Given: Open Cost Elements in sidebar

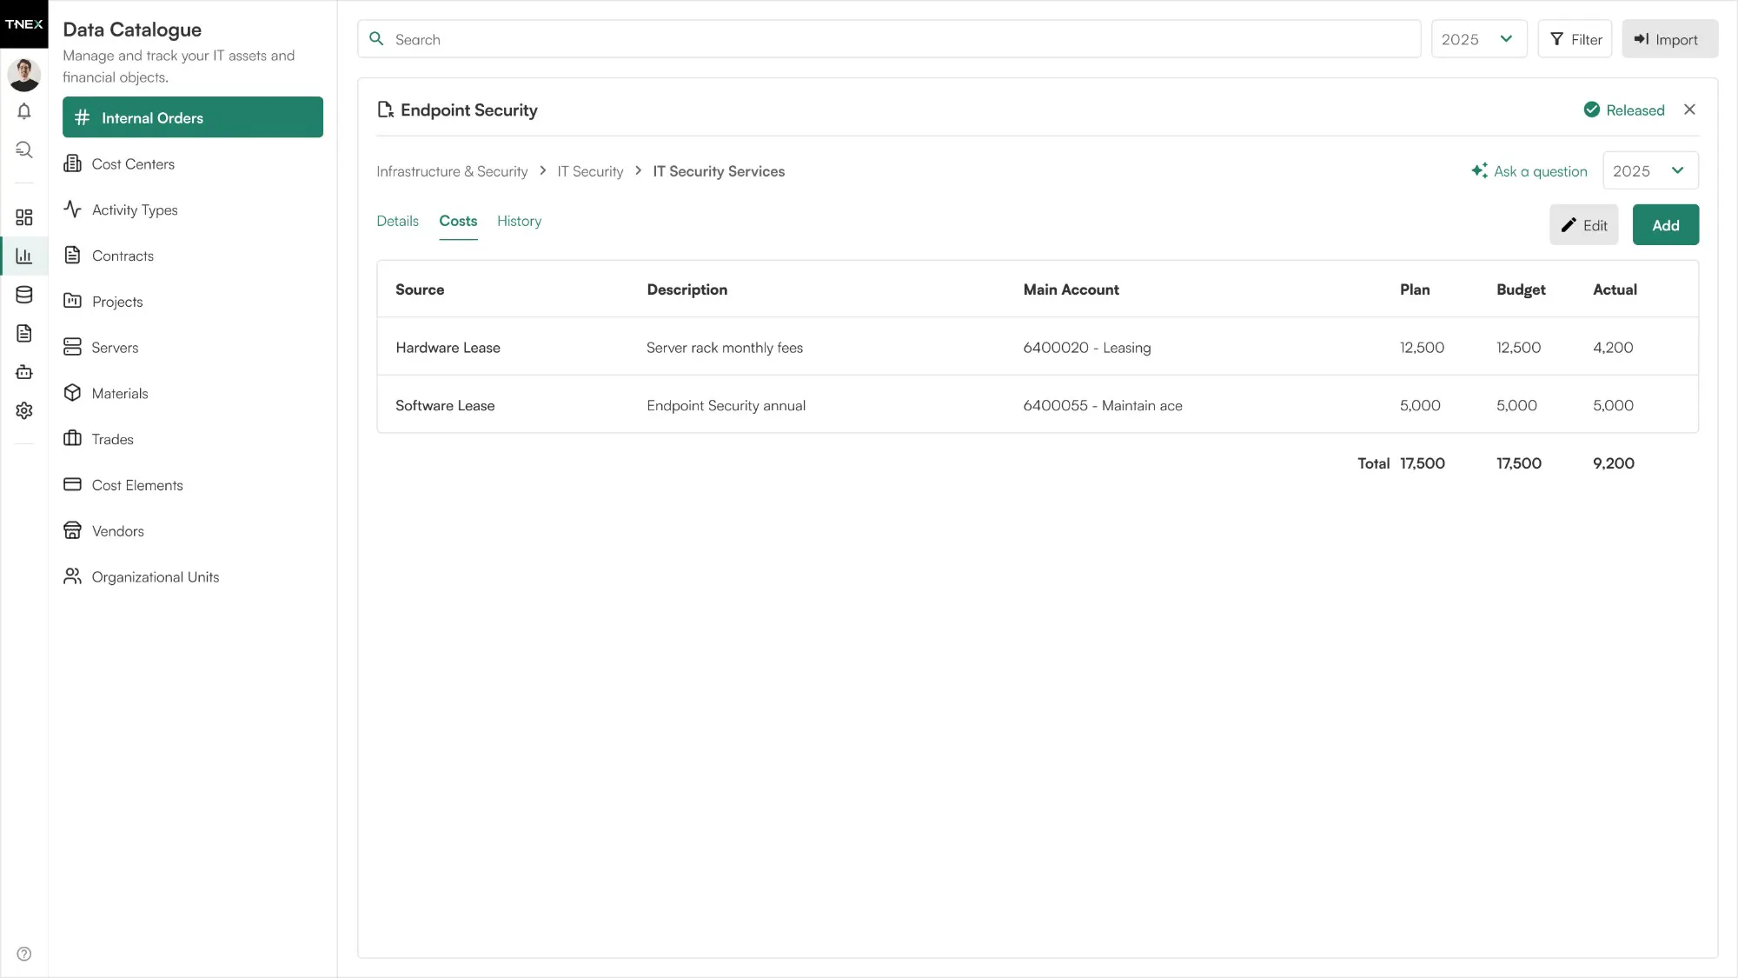Looking at the screenshot, I should coord(193,485).
